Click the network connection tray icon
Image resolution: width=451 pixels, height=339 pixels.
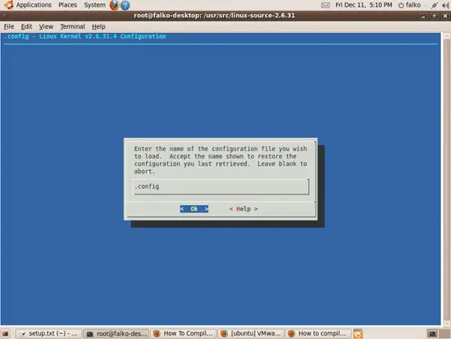[x=434, y=5]
